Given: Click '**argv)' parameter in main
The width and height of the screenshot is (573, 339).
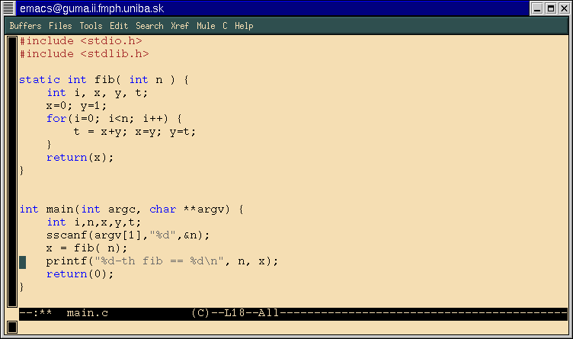Looking at the screenshot, I should pos(206,209).
